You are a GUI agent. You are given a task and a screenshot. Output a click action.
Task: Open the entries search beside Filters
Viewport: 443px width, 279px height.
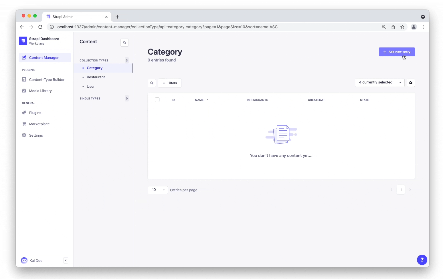point(152,83)
